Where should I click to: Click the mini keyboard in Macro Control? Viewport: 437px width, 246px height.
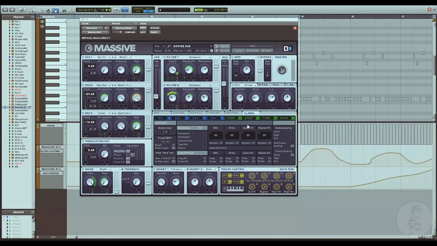click(235, 189)
